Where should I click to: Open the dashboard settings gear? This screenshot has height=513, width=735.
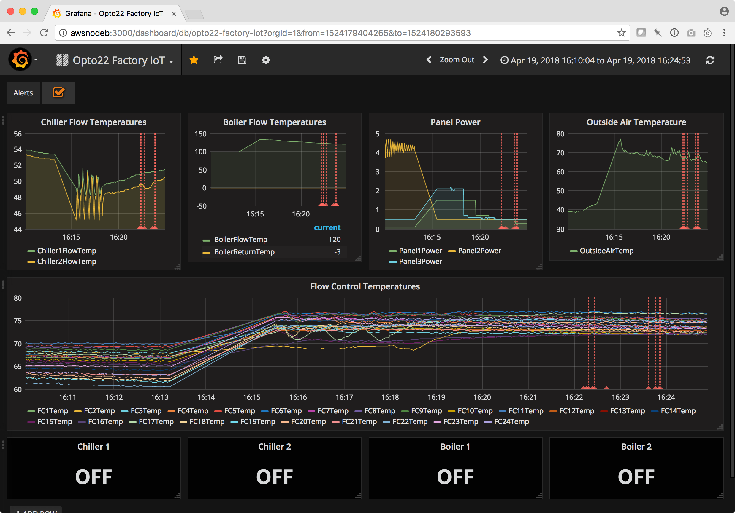(x=266, y=60)
